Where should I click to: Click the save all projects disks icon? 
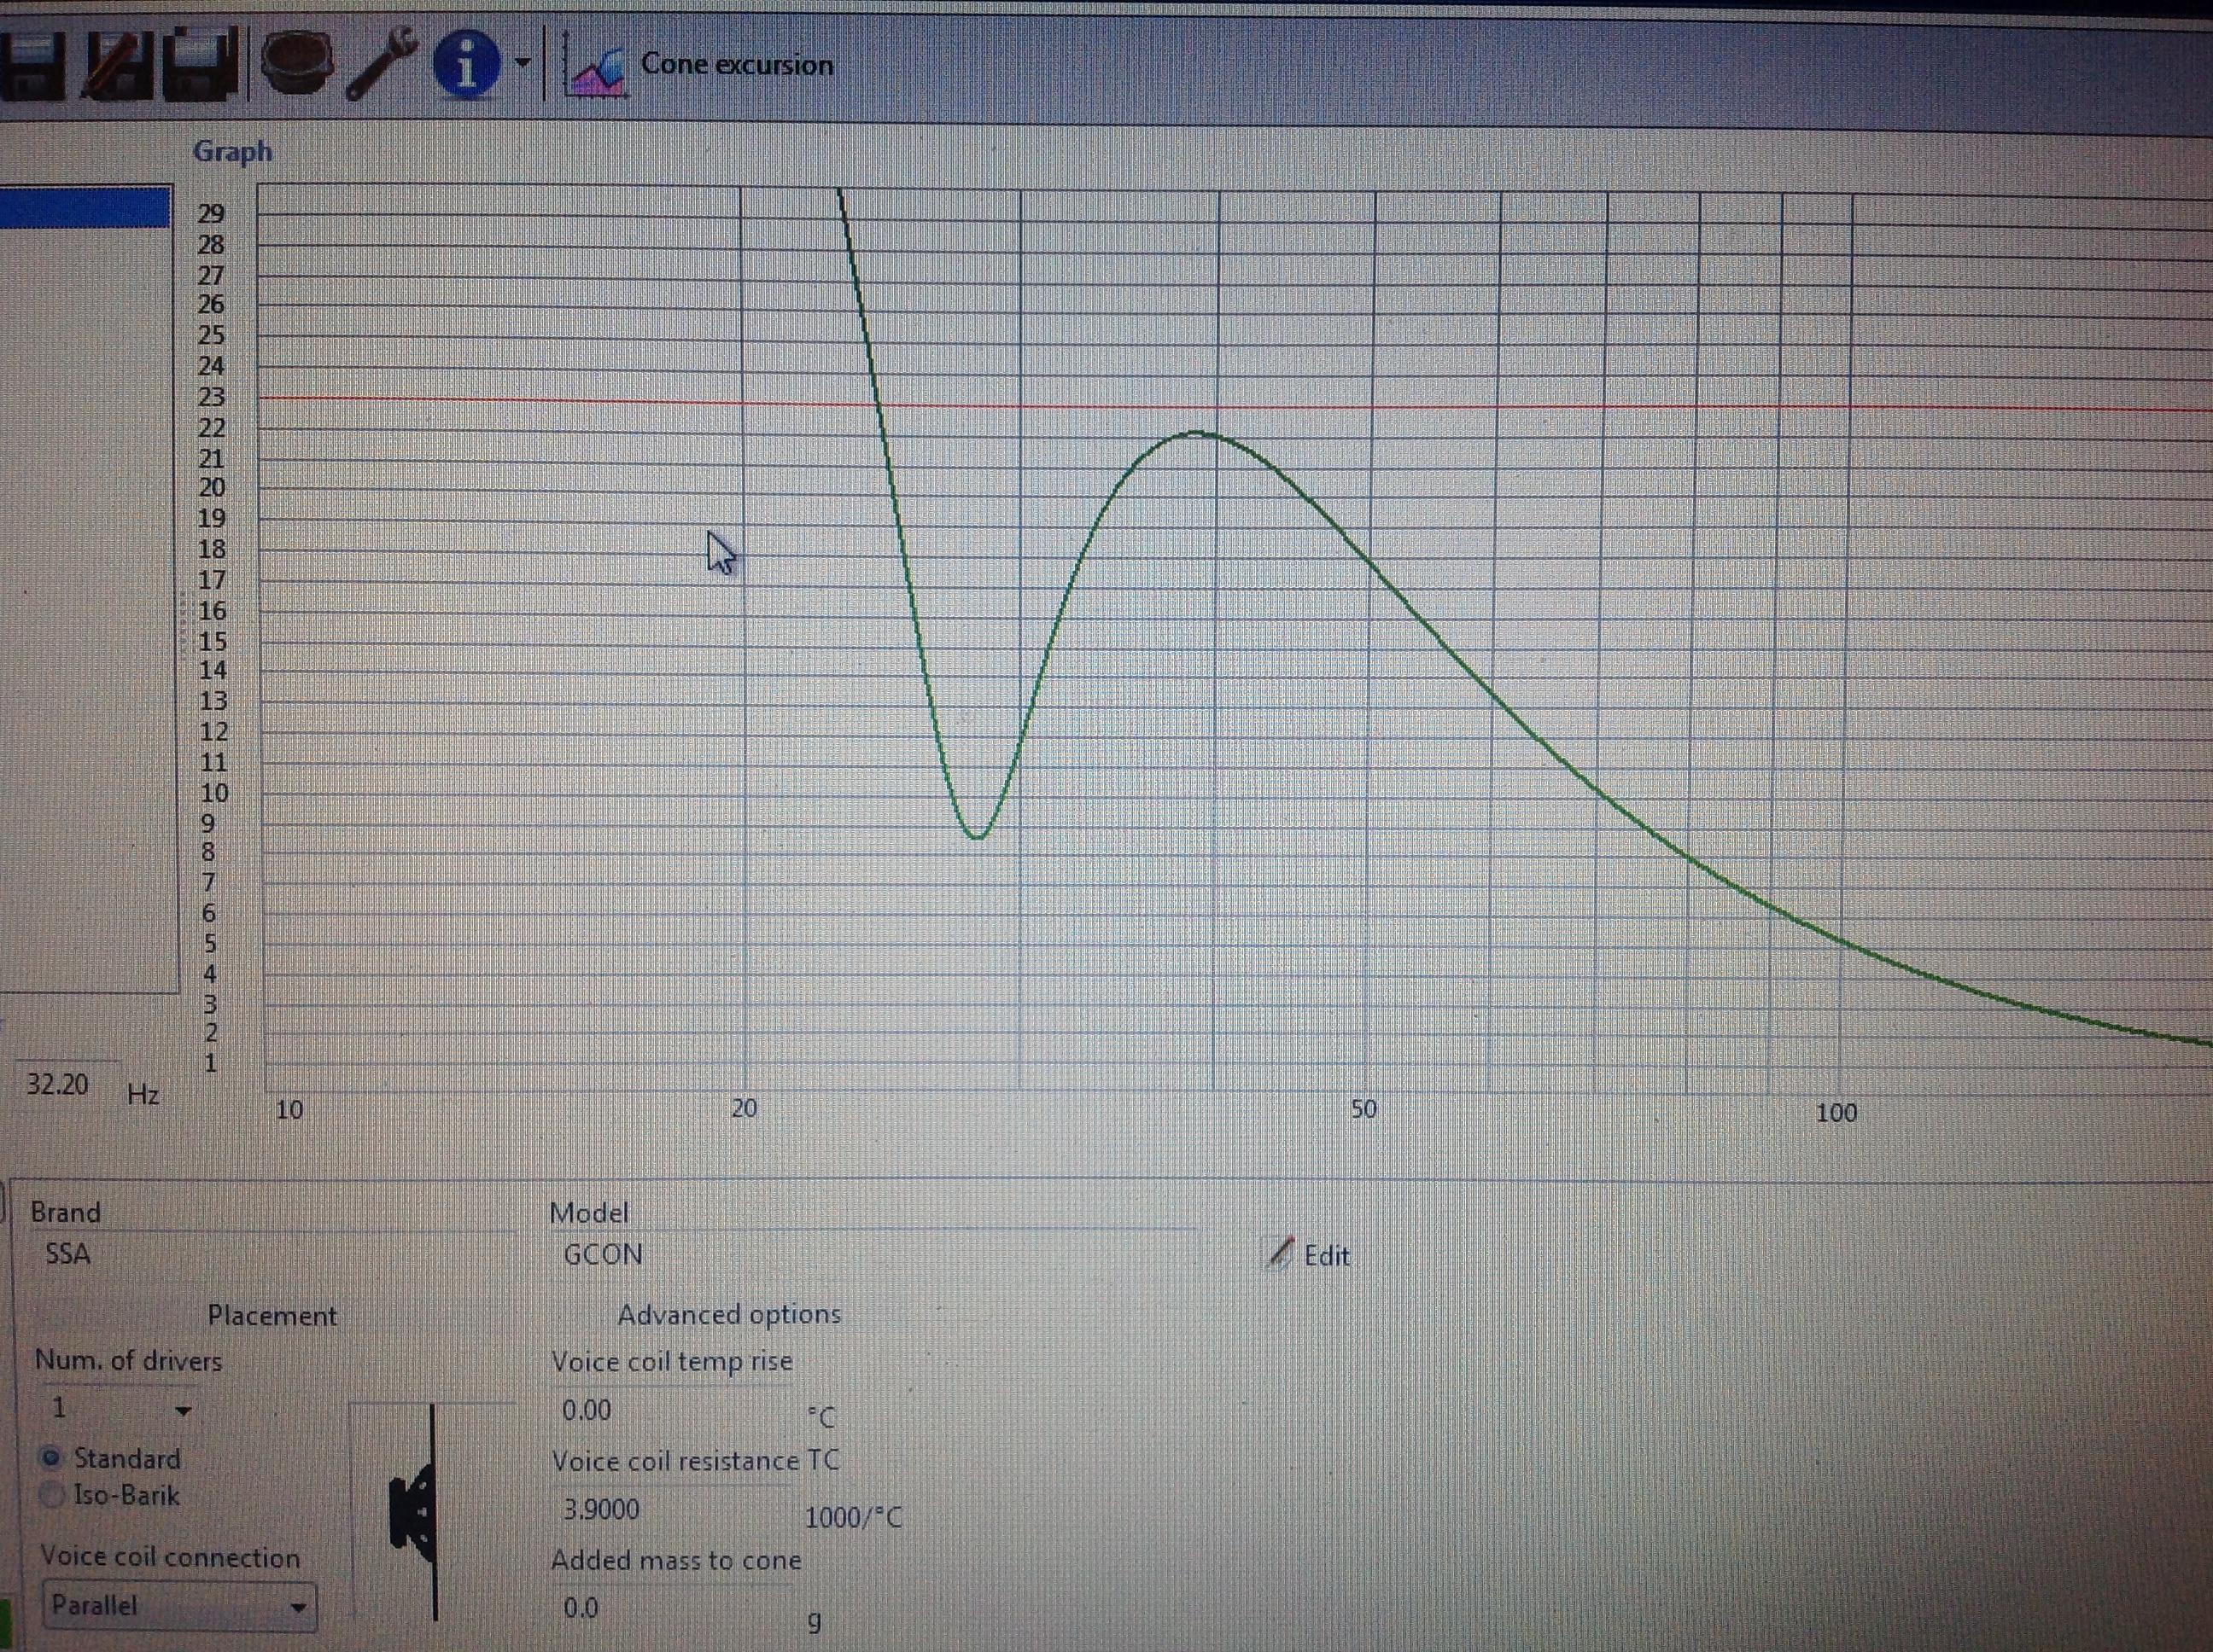click(x=203, y=64)
